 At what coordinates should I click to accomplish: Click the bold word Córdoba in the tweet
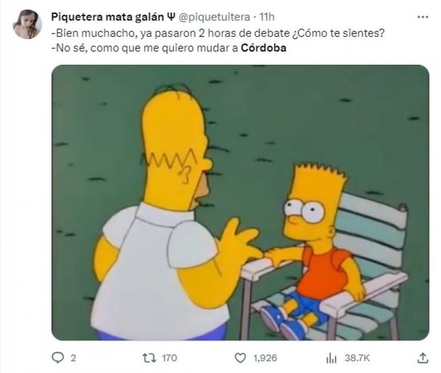pyautogui.click(x=263, y=48)
